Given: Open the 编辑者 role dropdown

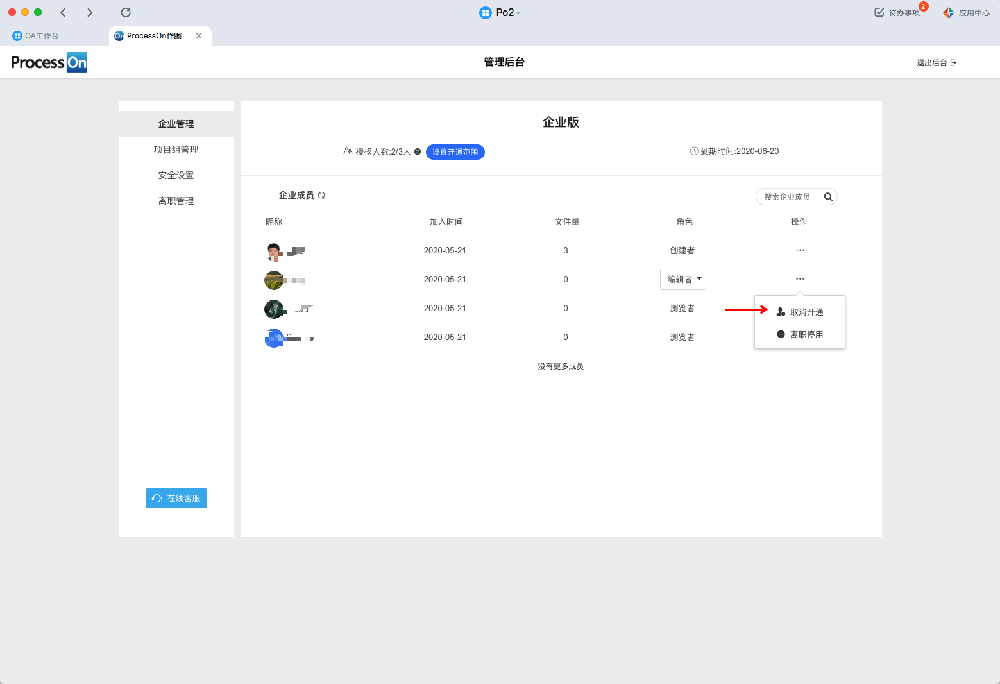Looking at the screenshot, I should [x=683, y=279].
